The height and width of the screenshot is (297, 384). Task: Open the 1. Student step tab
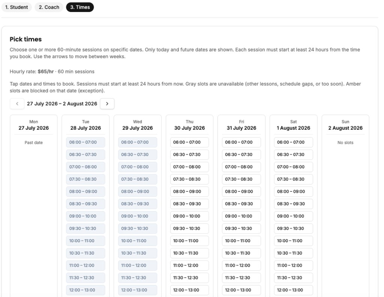point(16,7)
